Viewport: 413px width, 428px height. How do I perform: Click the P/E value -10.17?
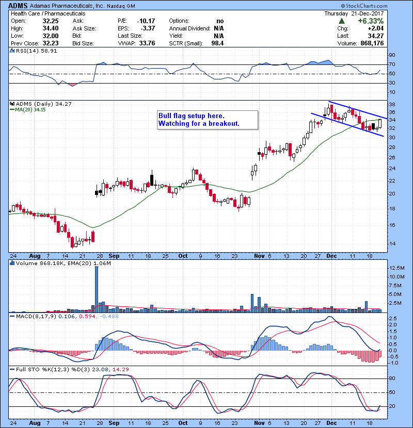coord(146,21)
